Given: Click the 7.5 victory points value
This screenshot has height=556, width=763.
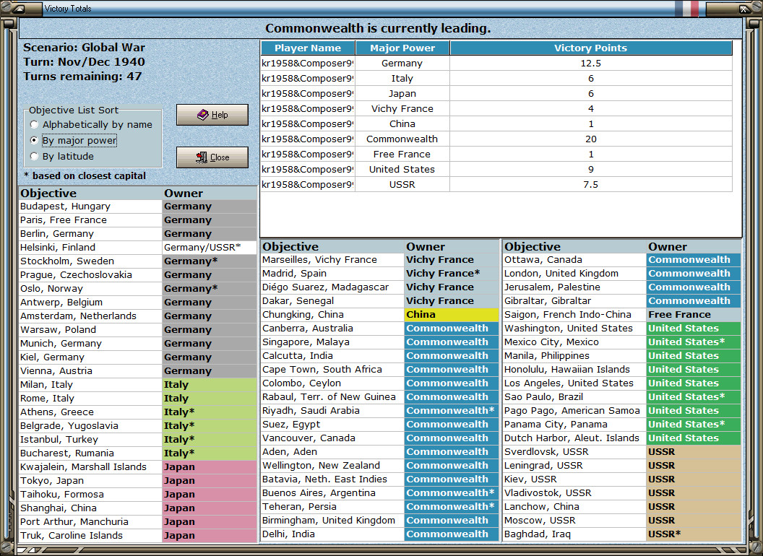Looking at the screenshot, I should 591,184.
